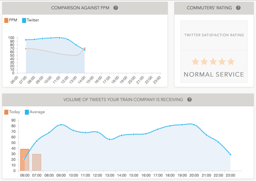The width and height of the screenshot is (256, 181).
Task: Click help icon next to Commuters' Rating
Action: click(x=238, y=8)
